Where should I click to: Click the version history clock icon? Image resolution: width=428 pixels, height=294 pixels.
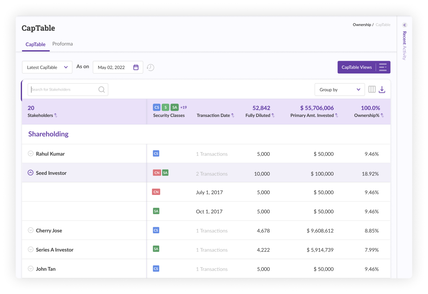(150, 67)
